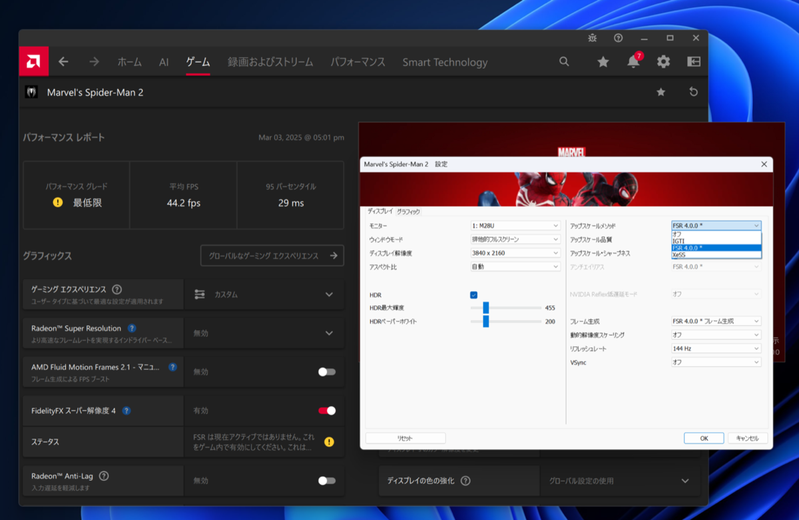Switch to the ゲーム tab
The height and width of the screenshot is (520, 799).
pos(198,62)
